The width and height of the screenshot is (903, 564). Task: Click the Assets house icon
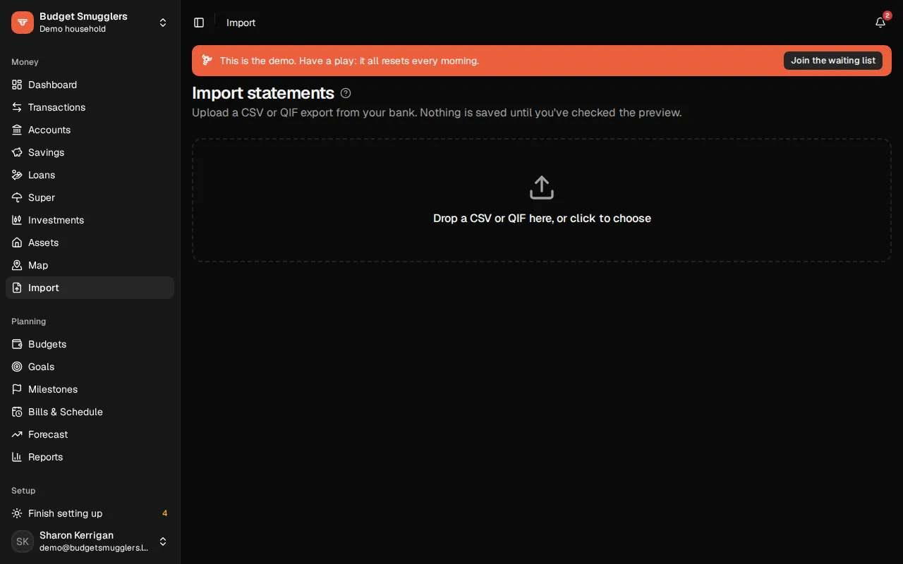click(x=17, y=243)
